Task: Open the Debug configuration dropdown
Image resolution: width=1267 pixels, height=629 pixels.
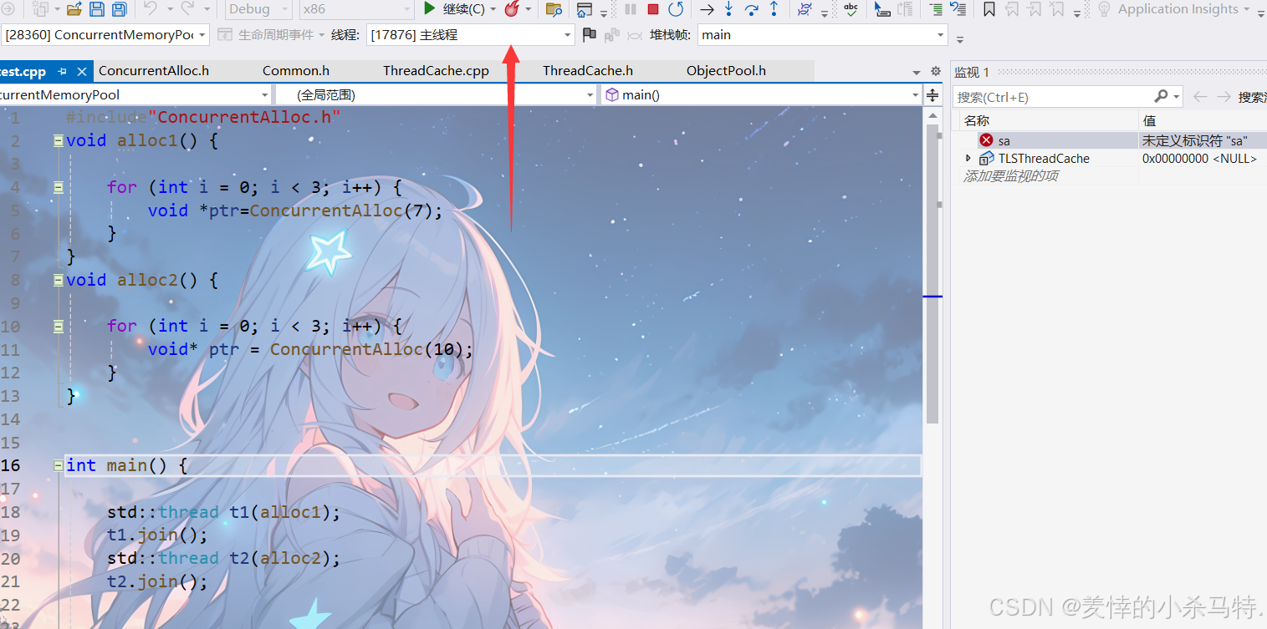Action: (258, 9)
